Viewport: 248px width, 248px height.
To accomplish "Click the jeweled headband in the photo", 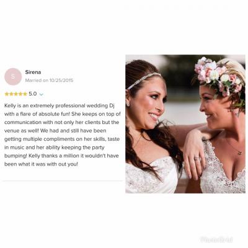I will [x=143, y=80].
